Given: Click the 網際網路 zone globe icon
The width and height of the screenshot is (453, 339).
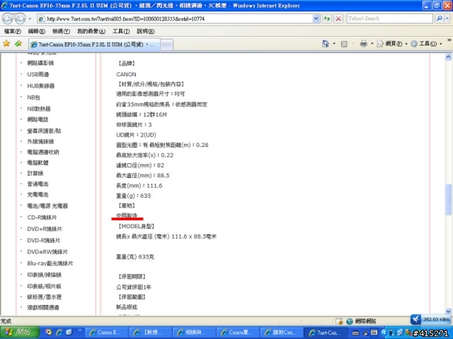Looking at the screenshot, I should tap(350, 321).
